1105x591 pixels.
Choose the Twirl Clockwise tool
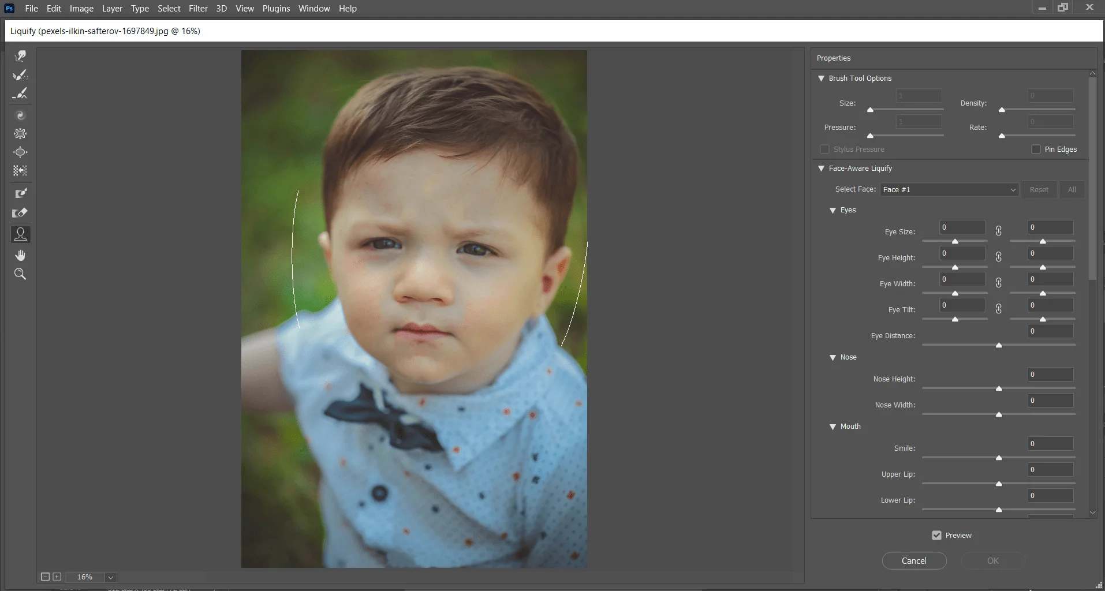[20, 115]
